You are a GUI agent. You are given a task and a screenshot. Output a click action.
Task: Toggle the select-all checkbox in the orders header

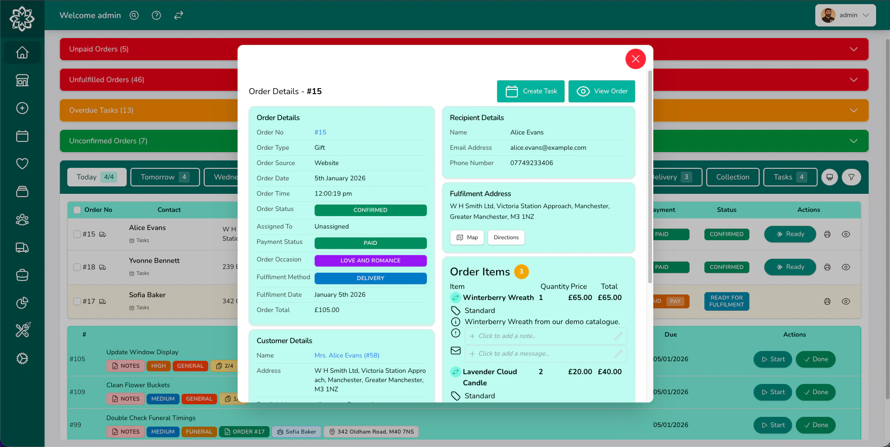77,210
